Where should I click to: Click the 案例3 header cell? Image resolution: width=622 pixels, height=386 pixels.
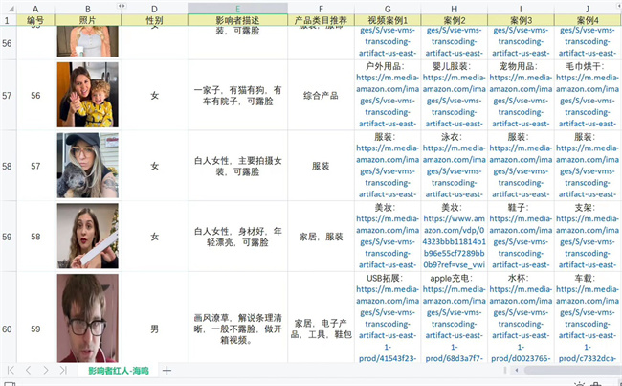click(x=521, y=20)
